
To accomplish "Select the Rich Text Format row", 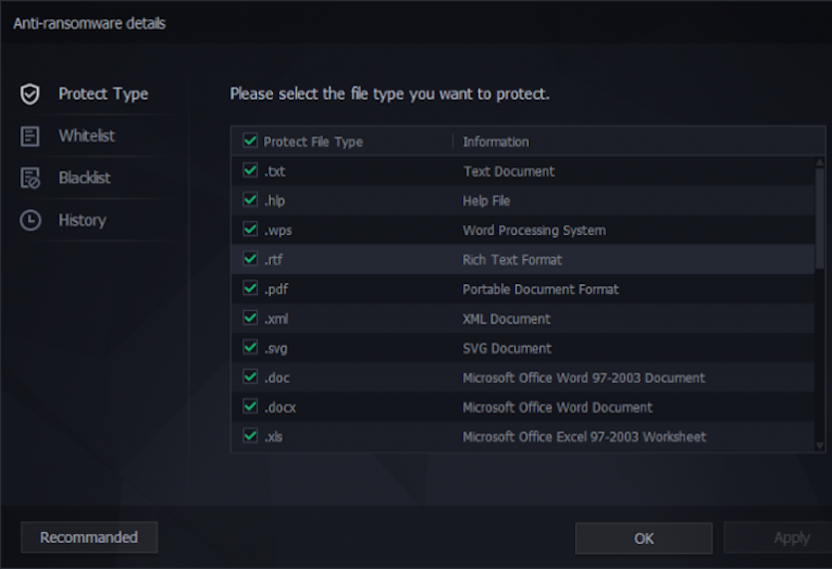I will [x=523, y=259].
